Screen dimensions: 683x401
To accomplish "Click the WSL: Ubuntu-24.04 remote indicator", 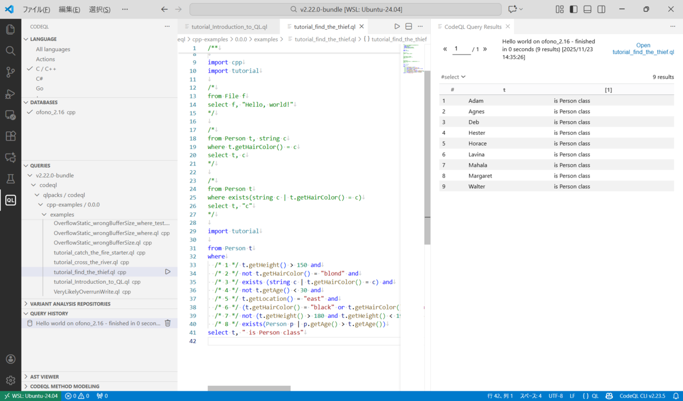I will [x=31, y=396].
